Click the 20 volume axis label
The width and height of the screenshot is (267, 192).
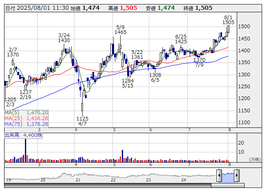pyautogui.click(x=241, y=143)
